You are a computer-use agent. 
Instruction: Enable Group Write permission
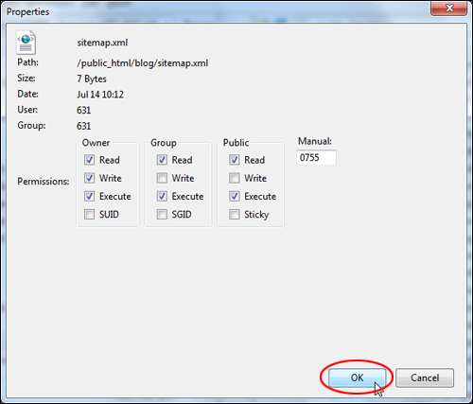point(162,178)
